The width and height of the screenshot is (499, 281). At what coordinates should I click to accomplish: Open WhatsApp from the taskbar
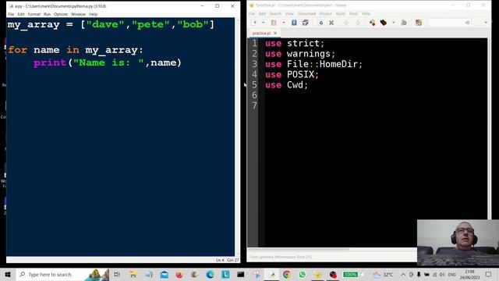302,274
